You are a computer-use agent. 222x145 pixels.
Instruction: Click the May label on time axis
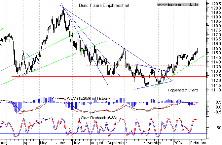[x=44, y=143]
